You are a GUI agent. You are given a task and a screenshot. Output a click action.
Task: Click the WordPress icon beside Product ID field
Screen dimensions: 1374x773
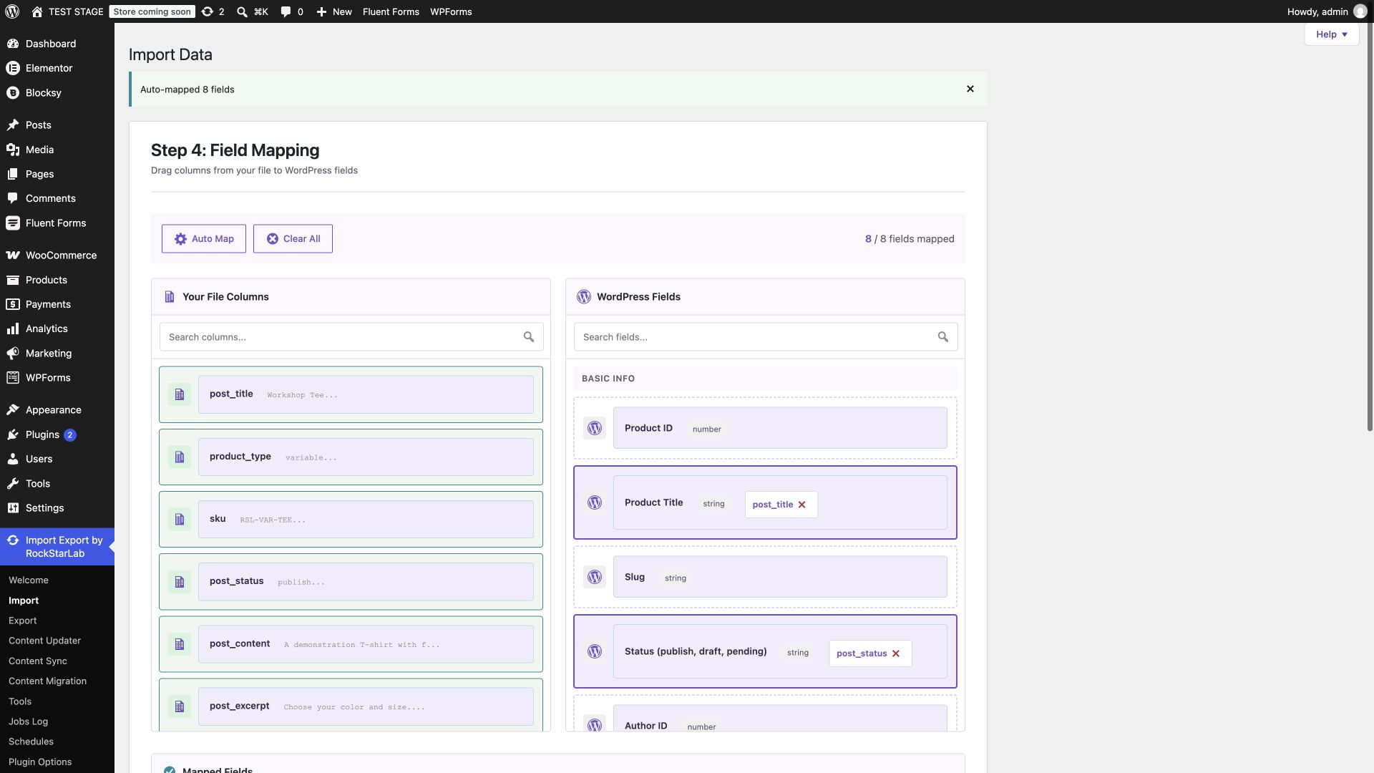[x=595, y=428]
